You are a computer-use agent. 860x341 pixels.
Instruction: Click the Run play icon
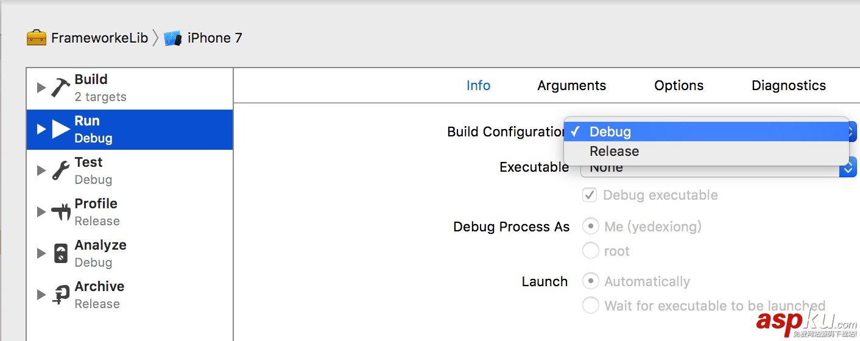pos(61,129)
